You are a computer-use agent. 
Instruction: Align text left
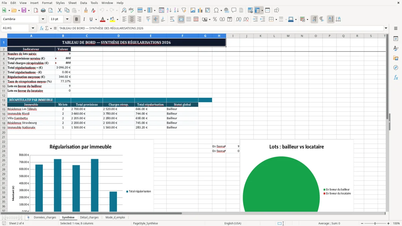(124, 19)
